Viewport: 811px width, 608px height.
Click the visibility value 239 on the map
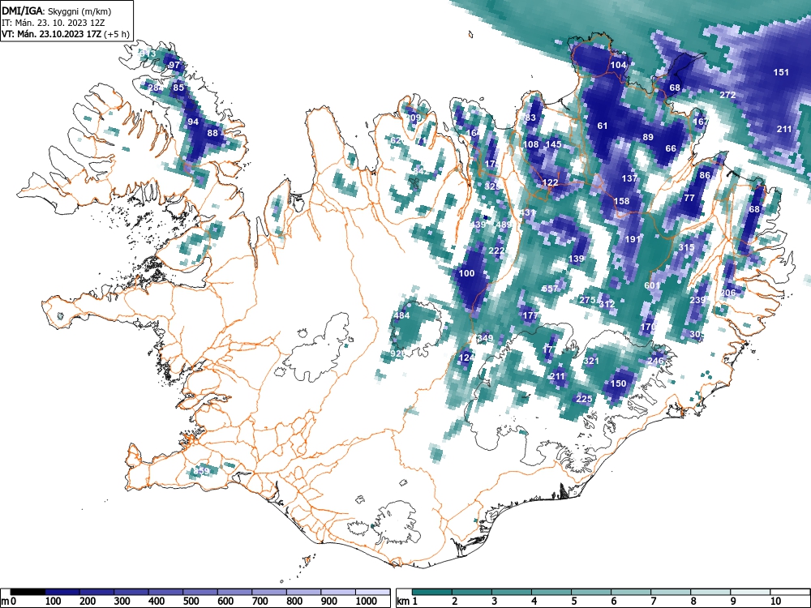[697, 300]
